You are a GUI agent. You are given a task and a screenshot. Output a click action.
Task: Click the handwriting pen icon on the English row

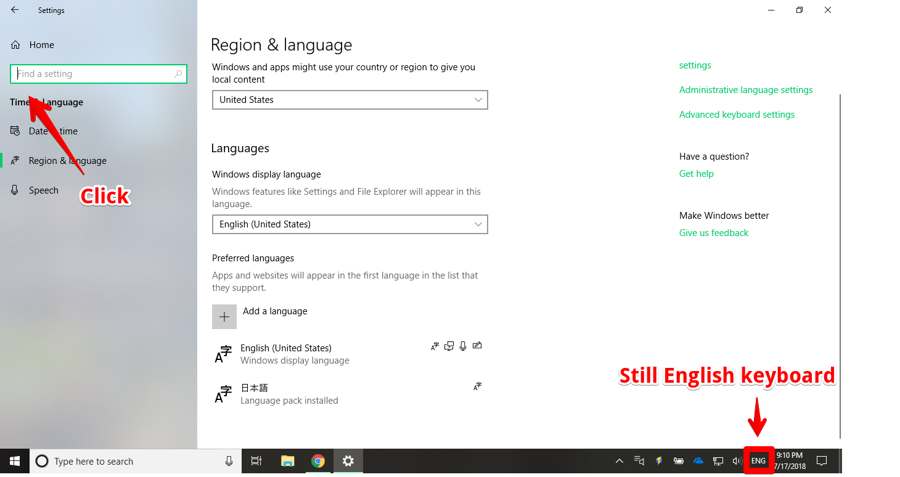click(x=477, y=345)
